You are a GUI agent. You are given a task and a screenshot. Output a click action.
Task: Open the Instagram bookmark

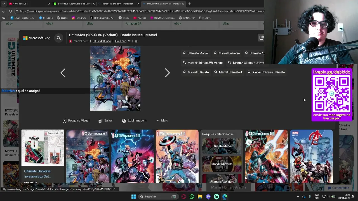coord(79,18)
